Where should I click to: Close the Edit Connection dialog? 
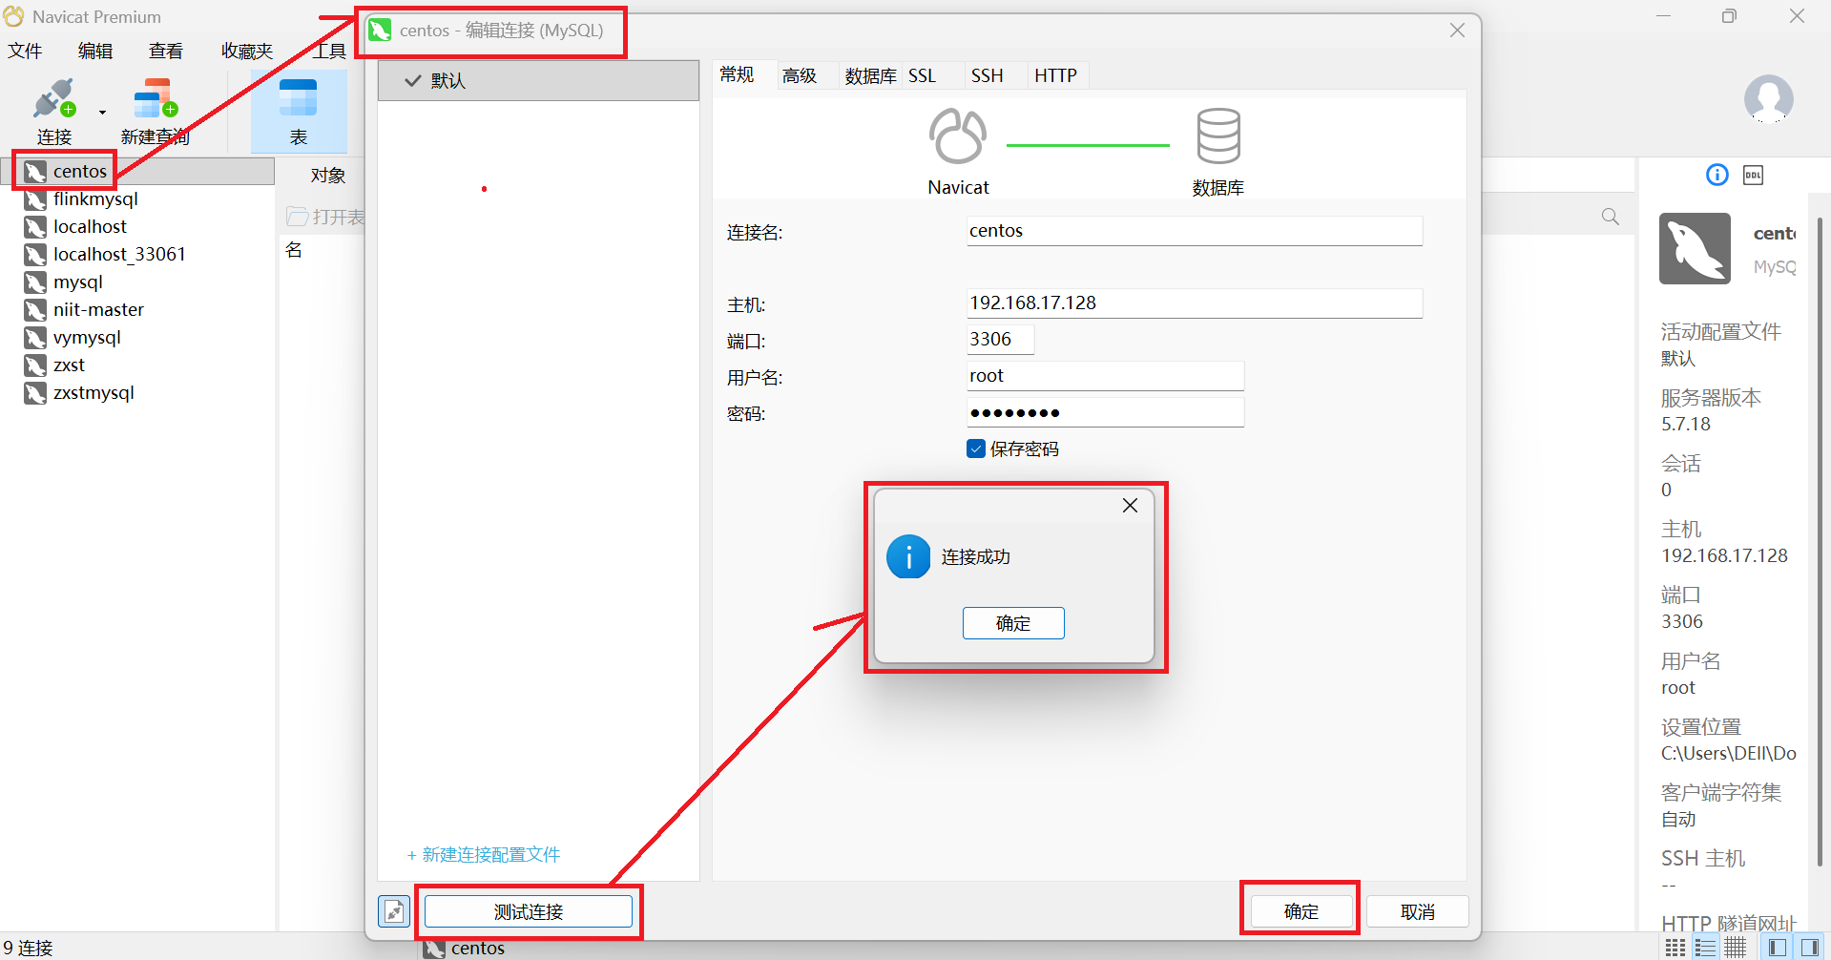1457,31
